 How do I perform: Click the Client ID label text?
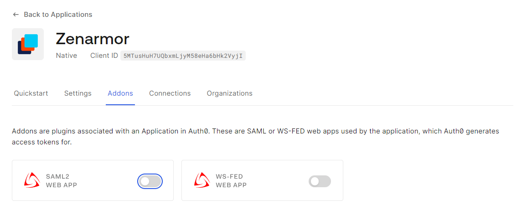(x=104, y=56)
